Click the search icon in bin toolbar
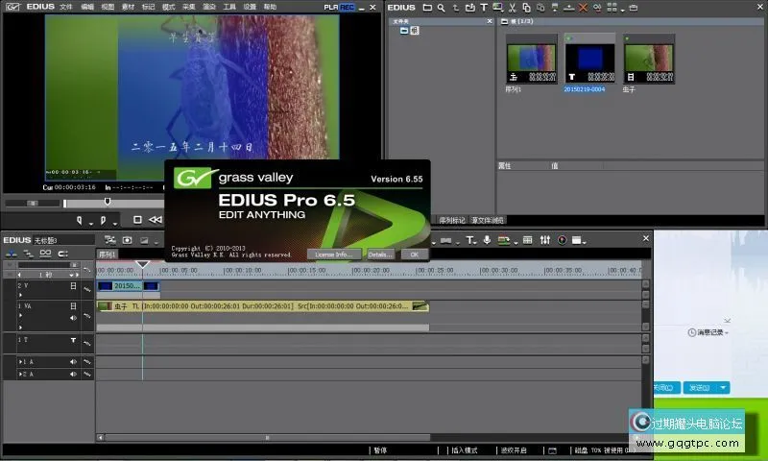 point(441,8)
